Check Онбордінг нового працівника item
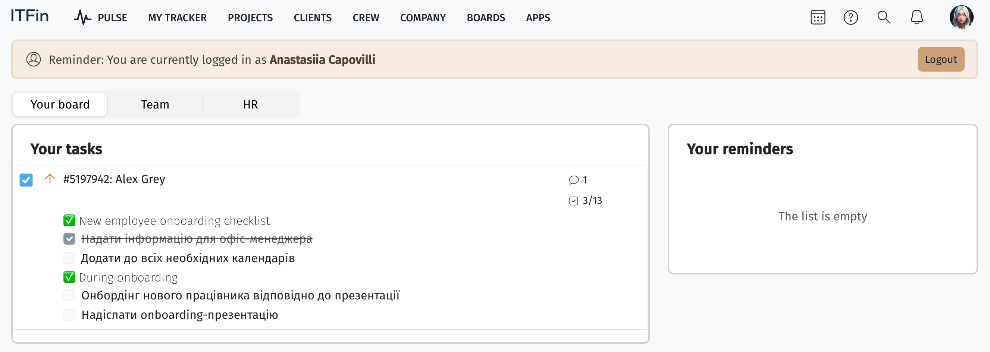The height and width of the screenshot is (352, 990). tap(69, 296)
